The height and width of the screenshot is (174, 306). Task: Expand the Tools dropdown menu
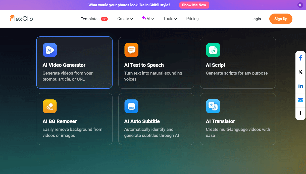[170, 19]
